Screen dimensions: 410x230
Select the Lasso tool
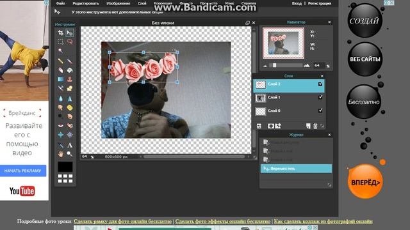(70, 42)
